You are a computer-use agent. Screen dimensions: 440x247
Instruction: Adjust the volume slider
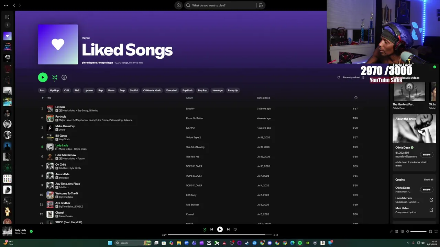click(418, 232)
